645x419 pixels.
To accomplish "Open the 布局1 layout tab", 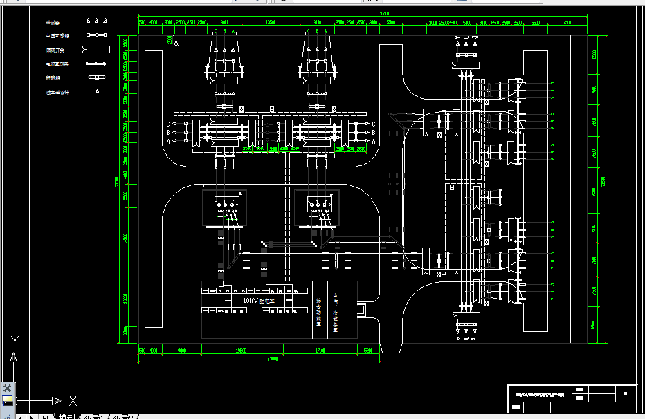I will [93, 416].
